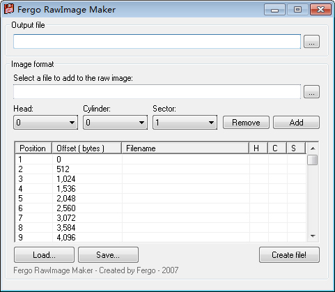This screenshot has height=292, width=335.
Task: Click the H column header
Action: [x=258, y=148]
